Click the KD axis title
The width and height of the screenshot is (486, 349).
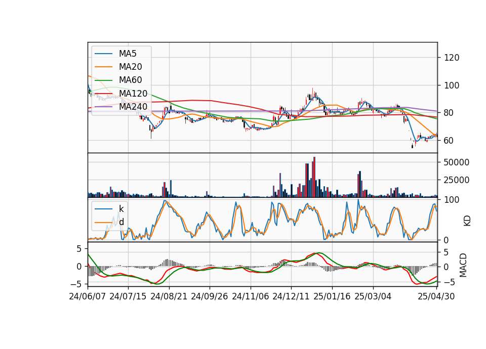click(467, 221)
